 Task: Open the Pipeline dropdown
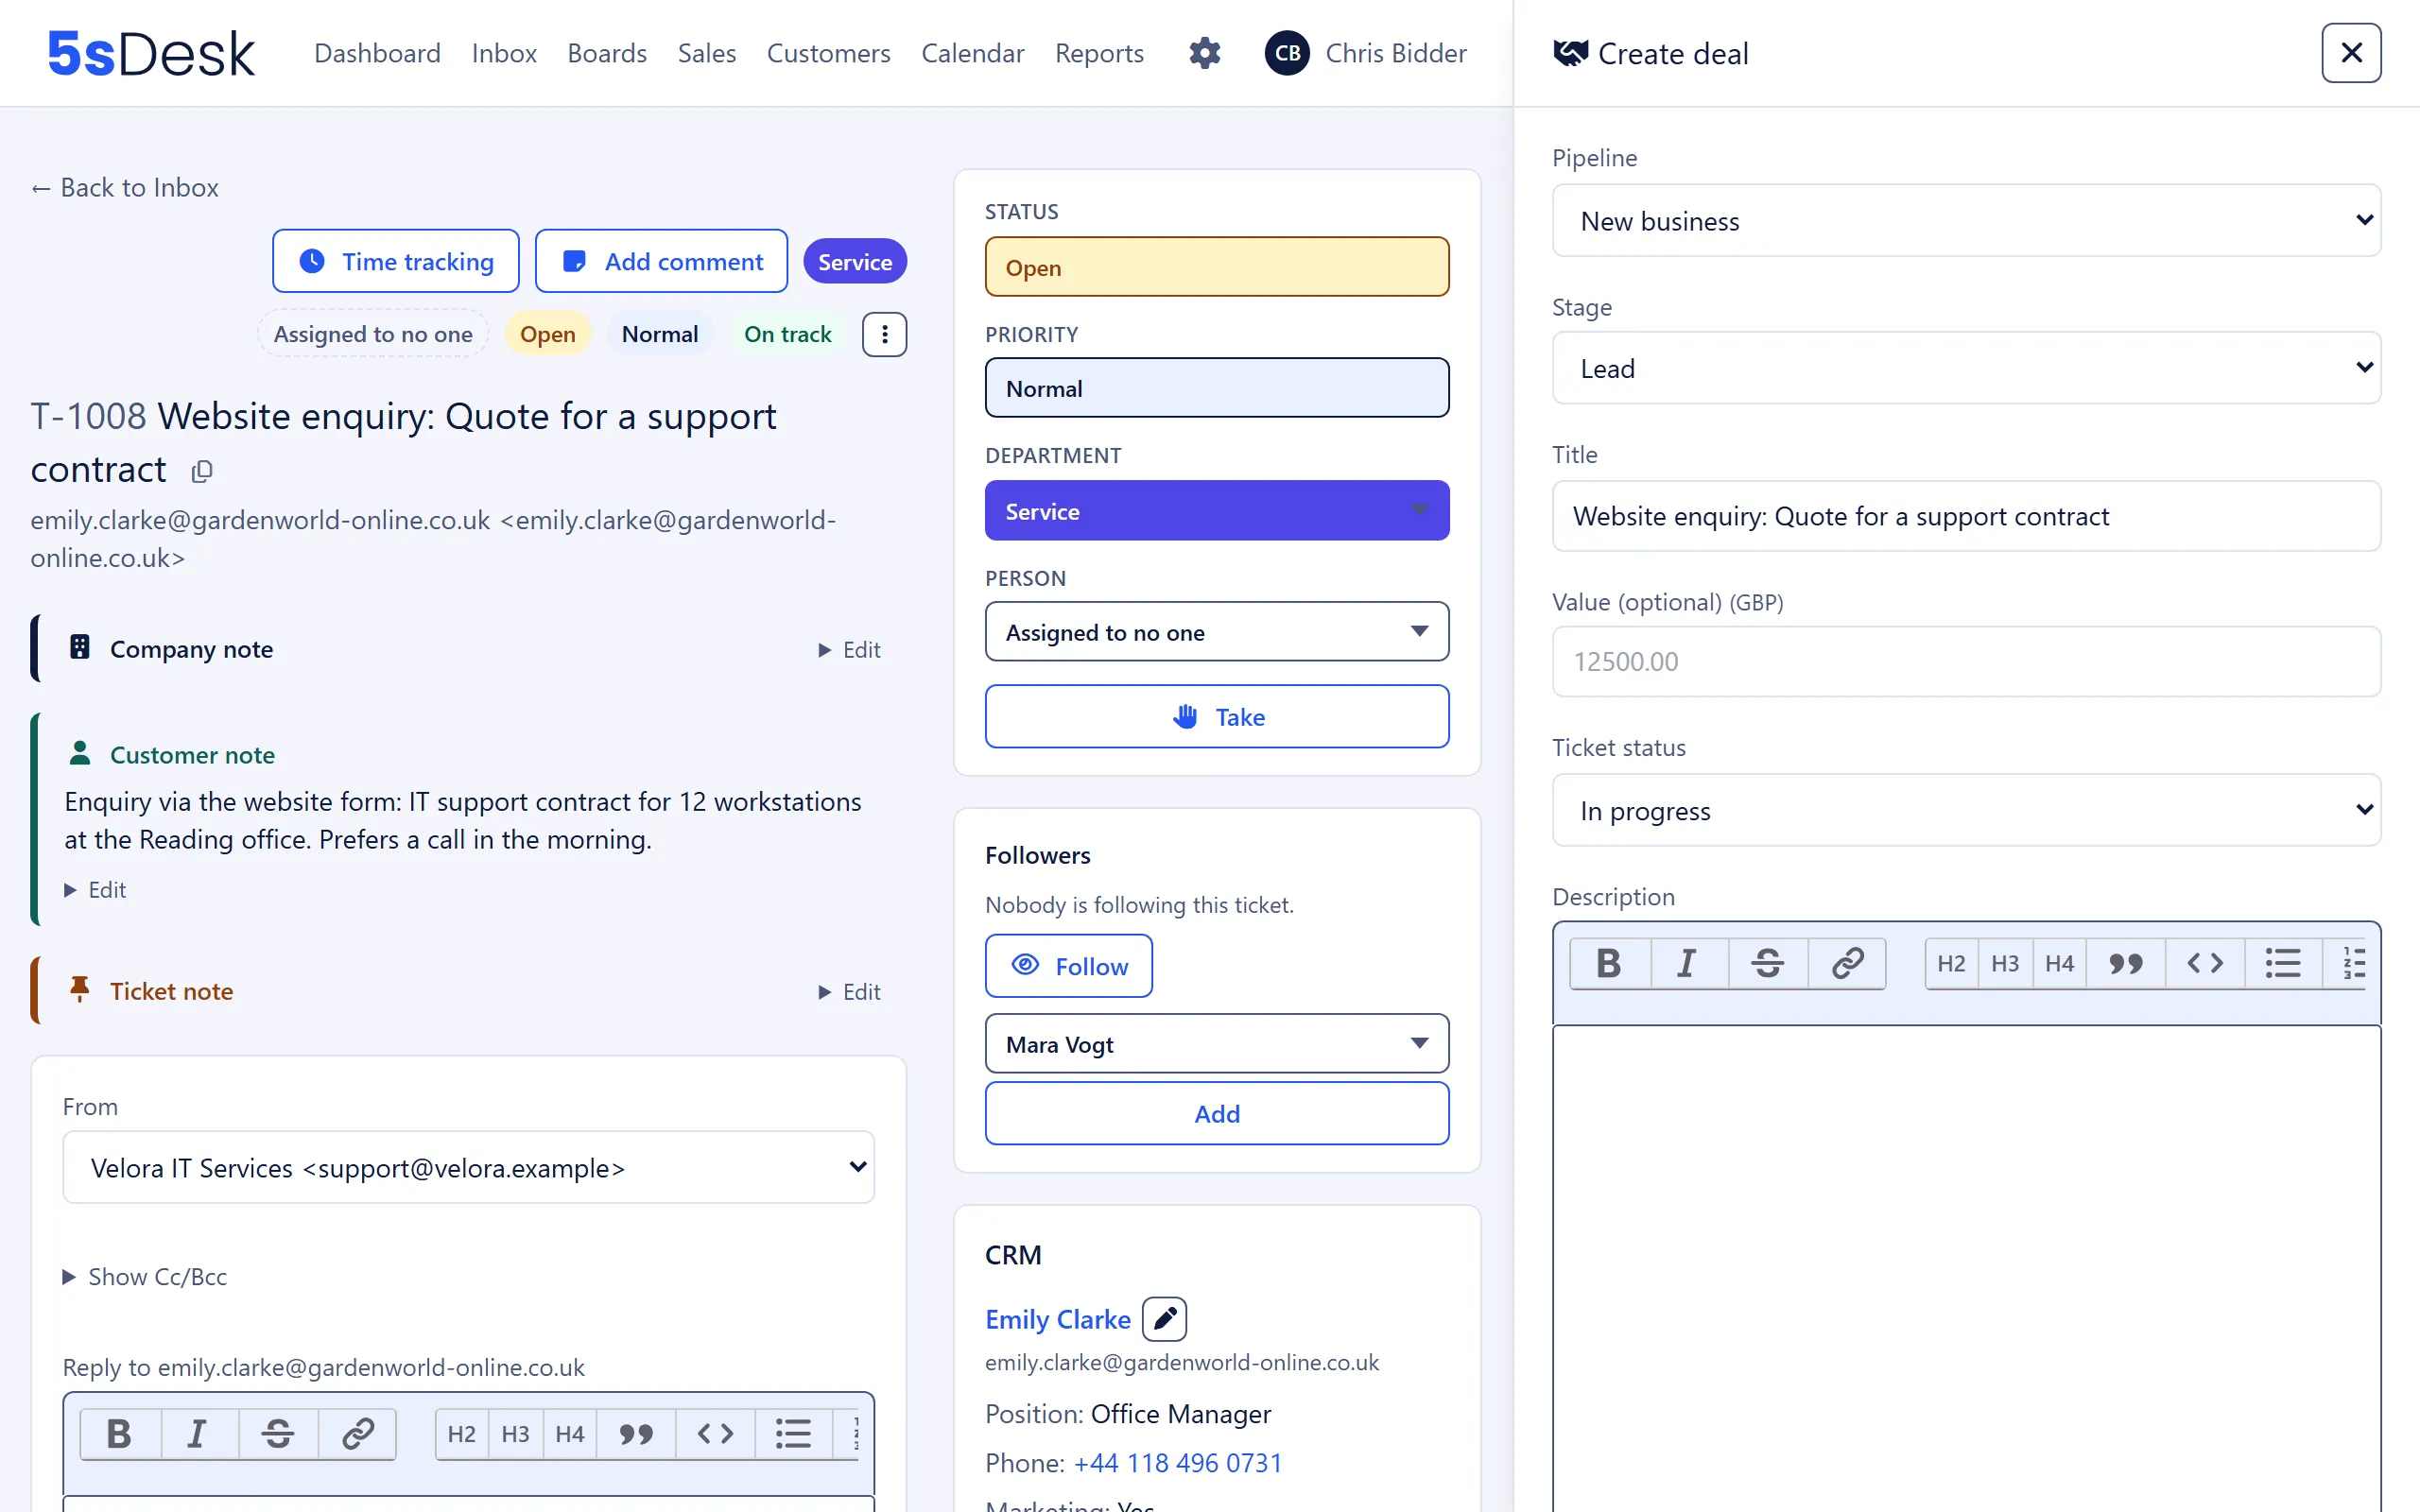point(1966,220)
